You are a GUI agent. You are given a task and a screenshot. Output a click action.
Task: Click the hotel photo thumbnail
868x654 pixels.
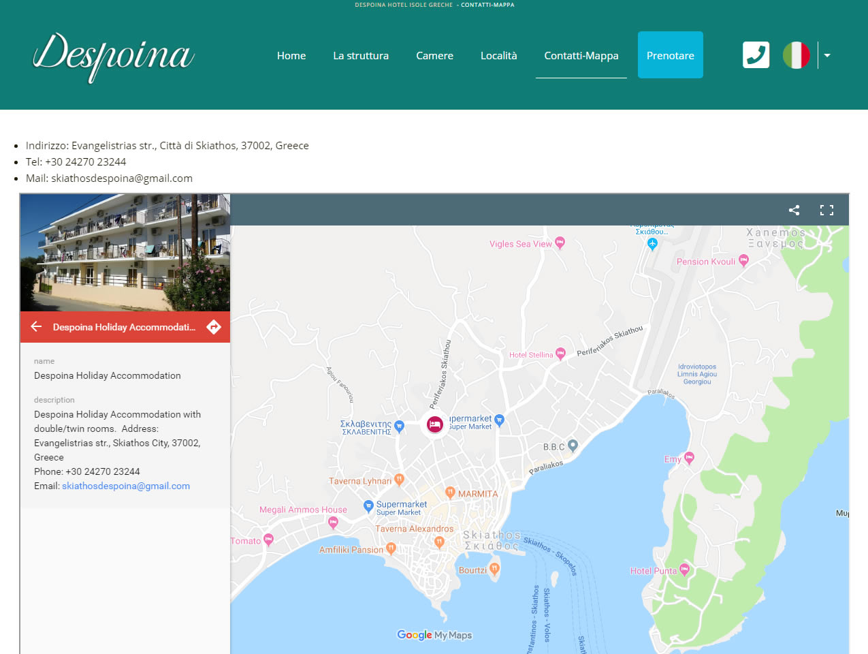(x=125, y=253)
